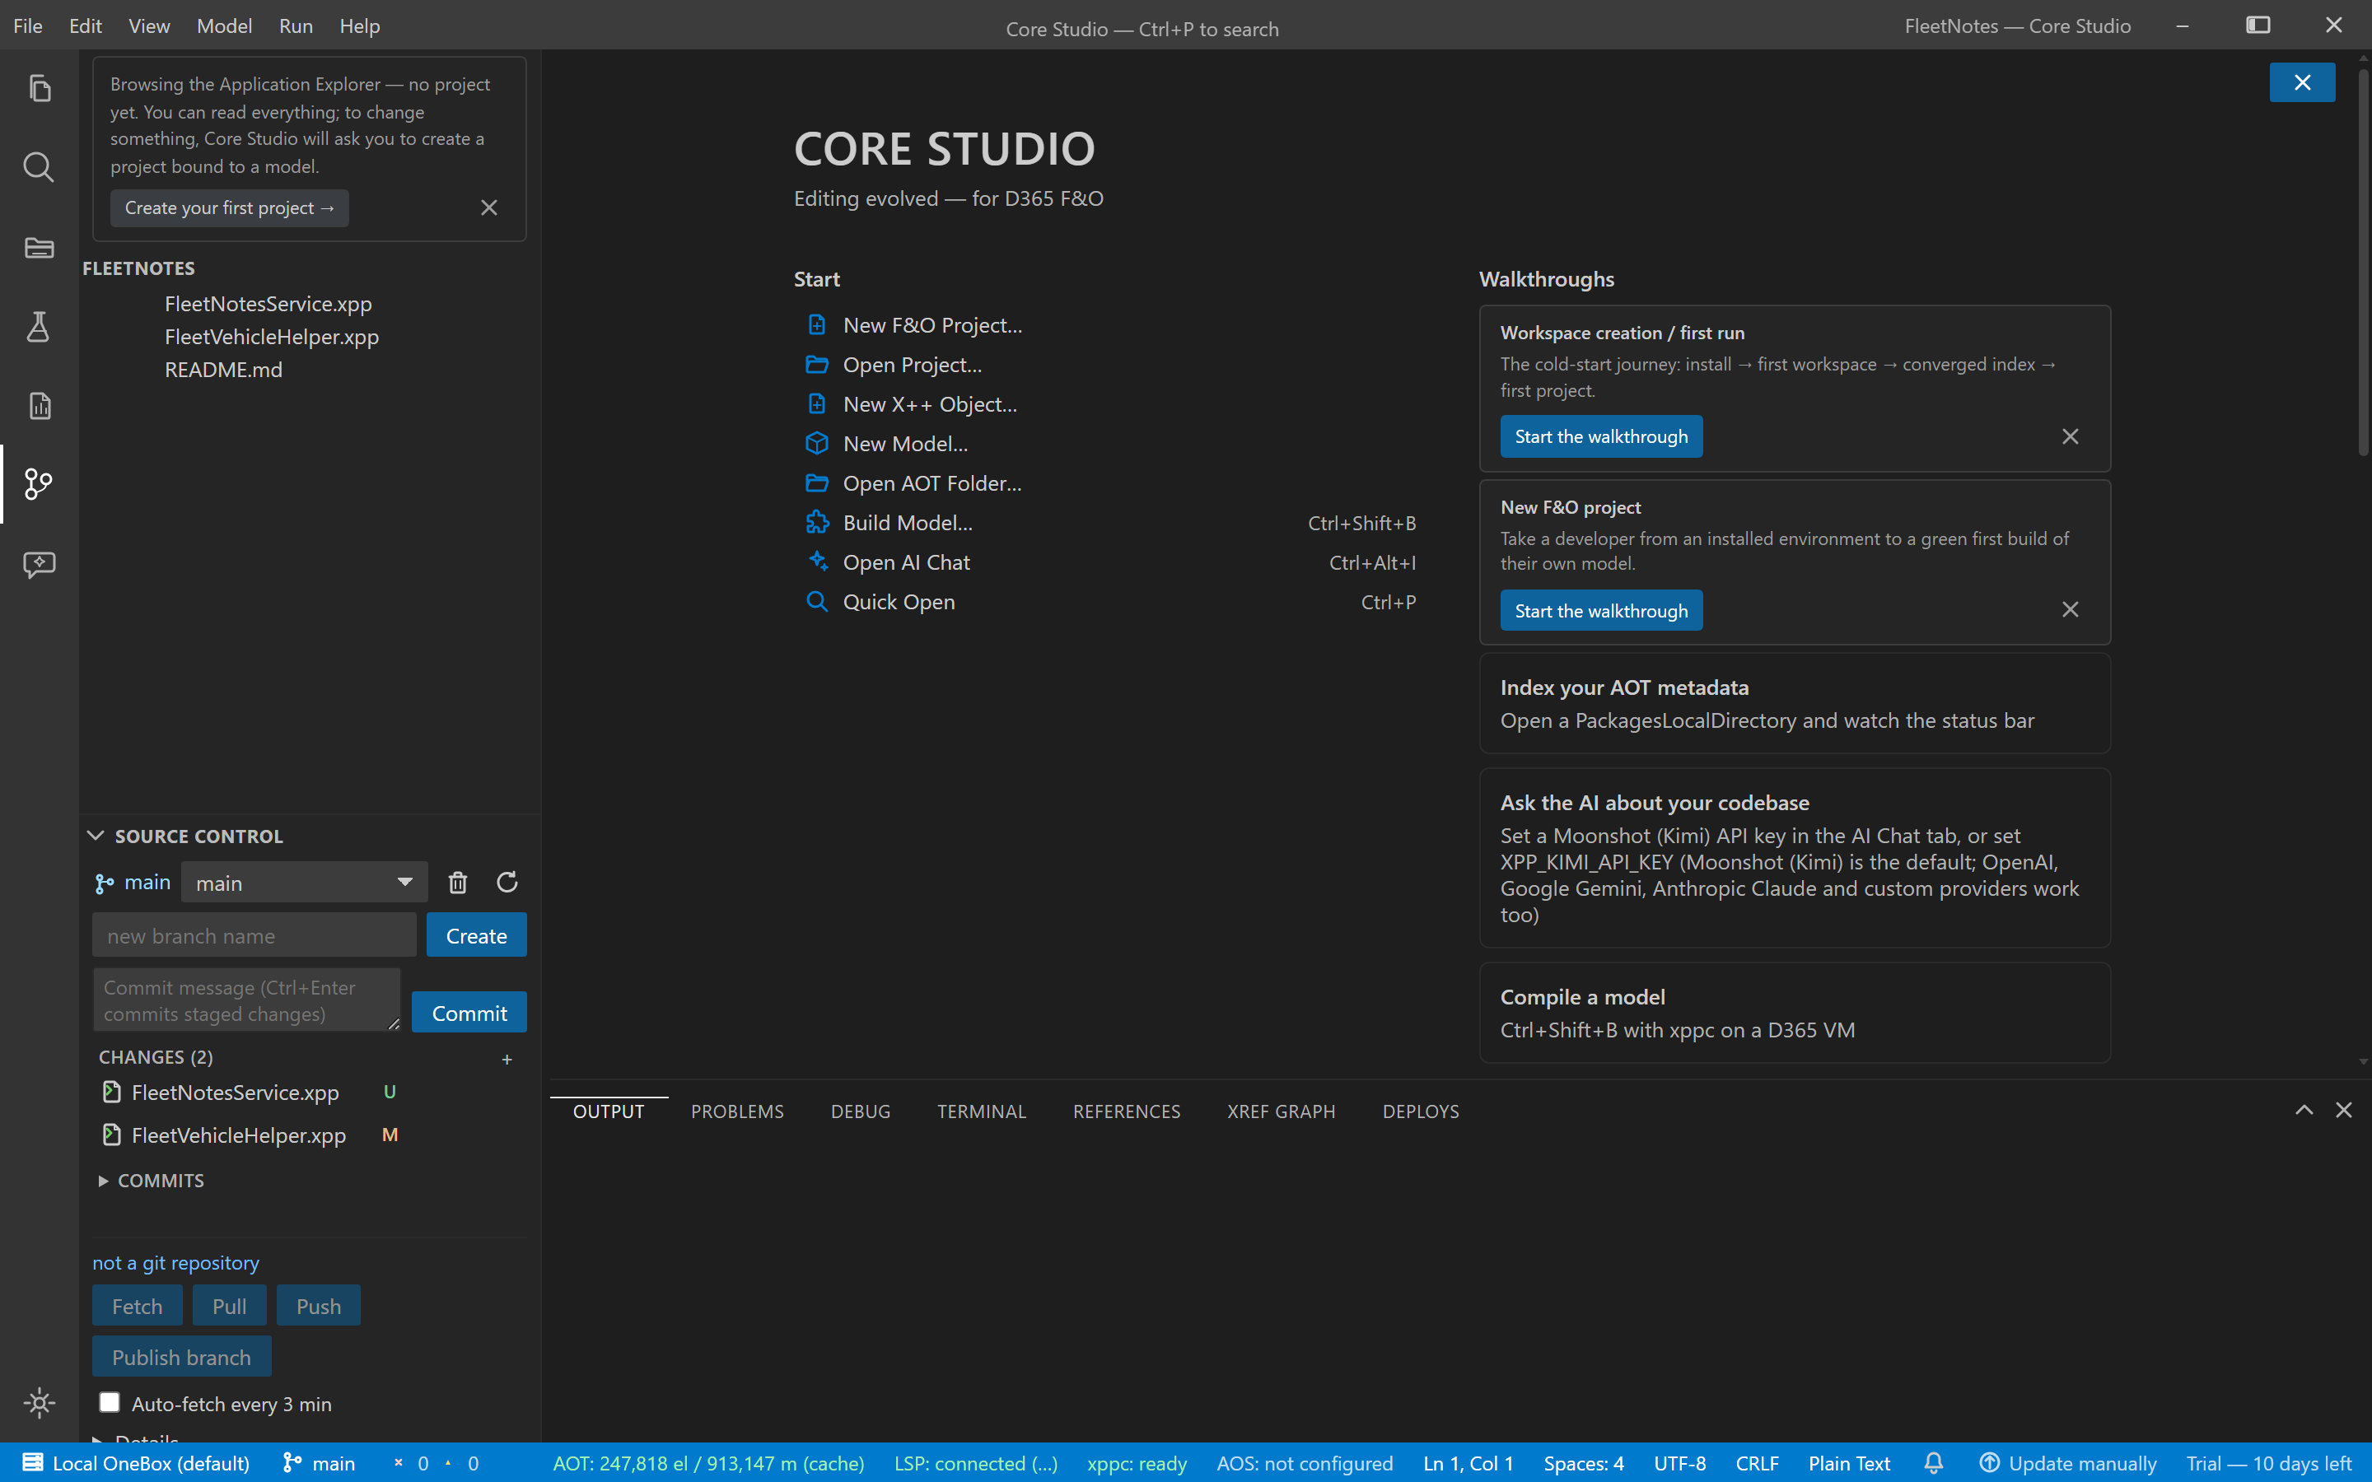The height and width of the screenshot is (1482, 2372).
Task: Switch to the PROBLEMS tab
Action: (737, 1111)
